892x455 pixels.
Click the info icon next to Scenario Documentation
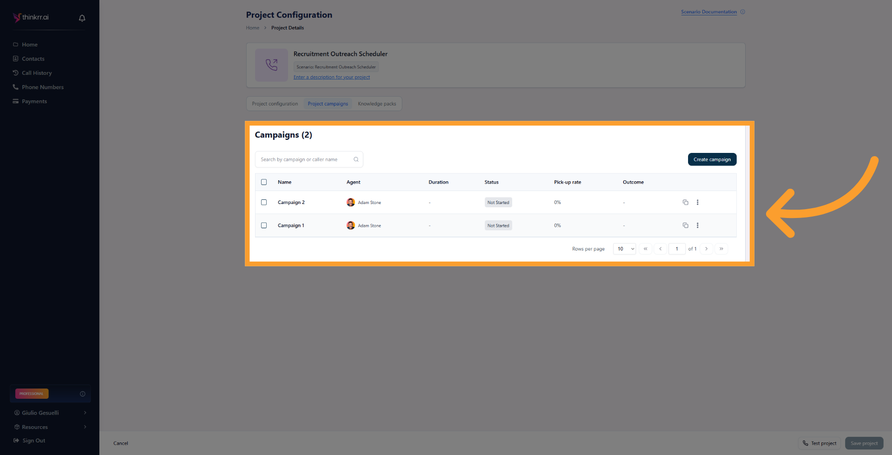[x=742, y=12]
